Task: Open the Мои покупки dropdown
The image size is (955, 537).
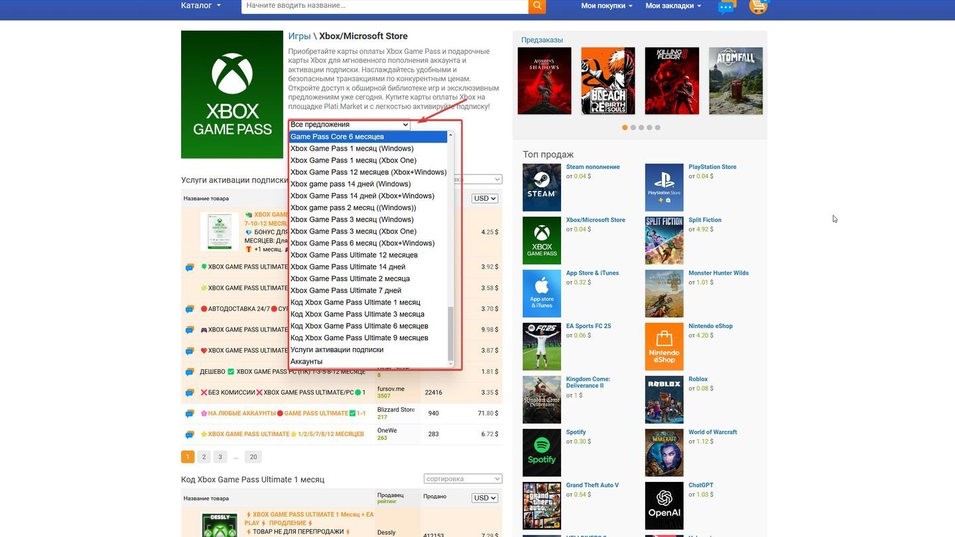Action: click(x=607, y=6)
